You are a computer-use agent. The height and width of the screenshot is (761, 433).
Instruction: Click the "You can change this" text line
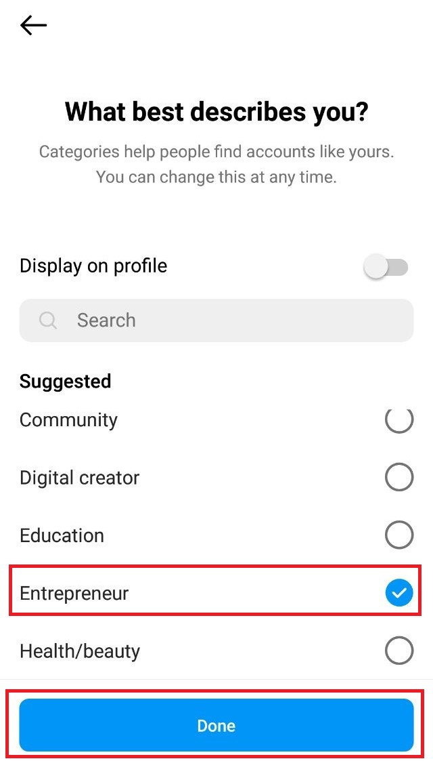[216, 178]
